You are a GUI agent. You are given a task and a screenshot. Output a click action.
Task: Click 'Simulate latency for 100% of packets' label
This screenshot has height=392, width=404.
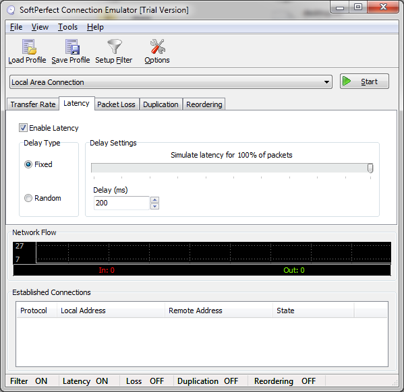231,155
